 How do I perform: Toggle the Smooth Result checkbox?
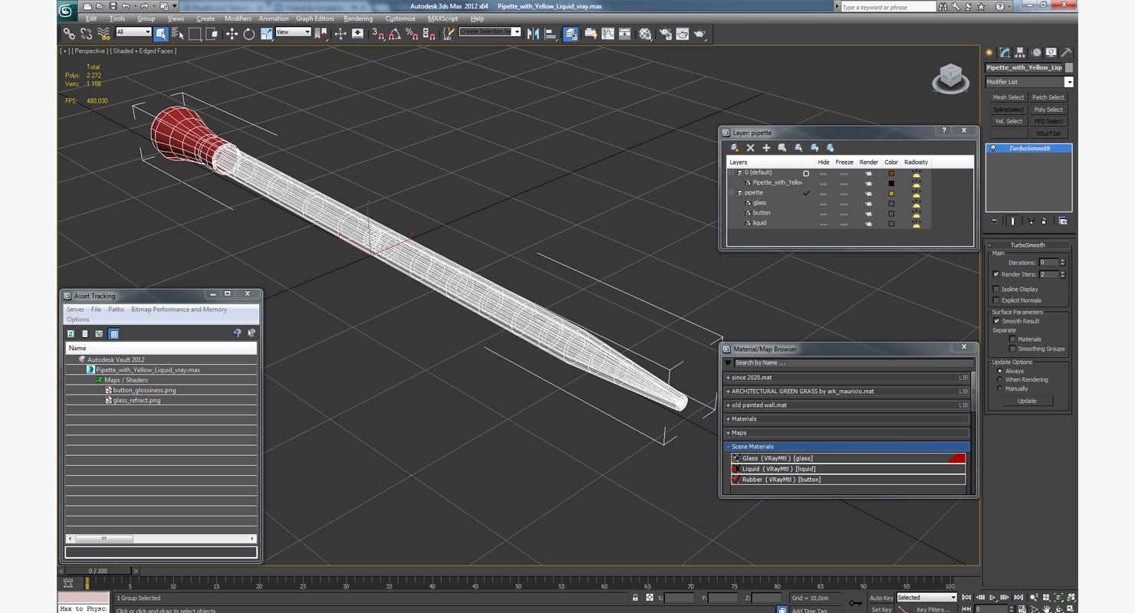click(x=996, y=321)
